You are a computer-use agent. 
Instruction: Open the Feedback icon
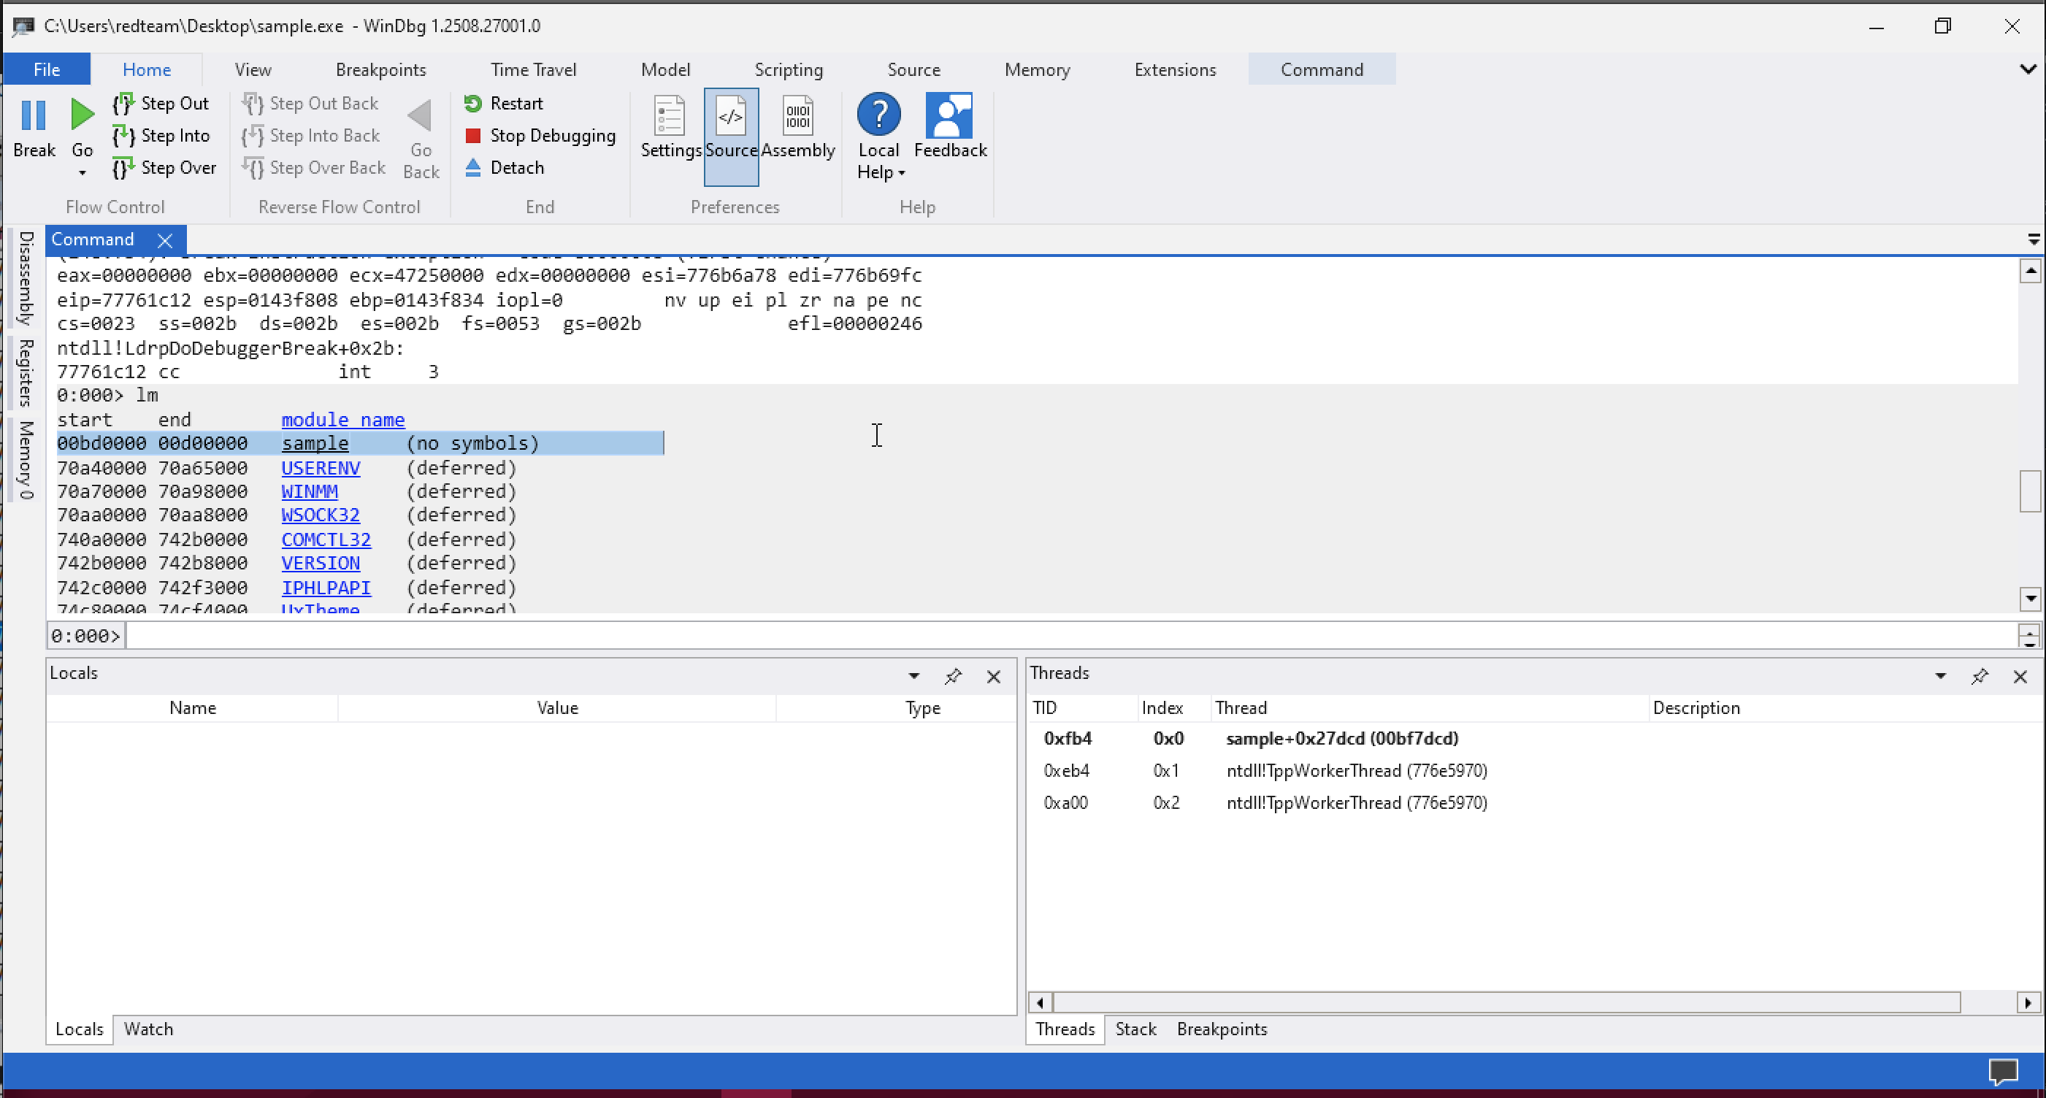click(x=949, y=116)
